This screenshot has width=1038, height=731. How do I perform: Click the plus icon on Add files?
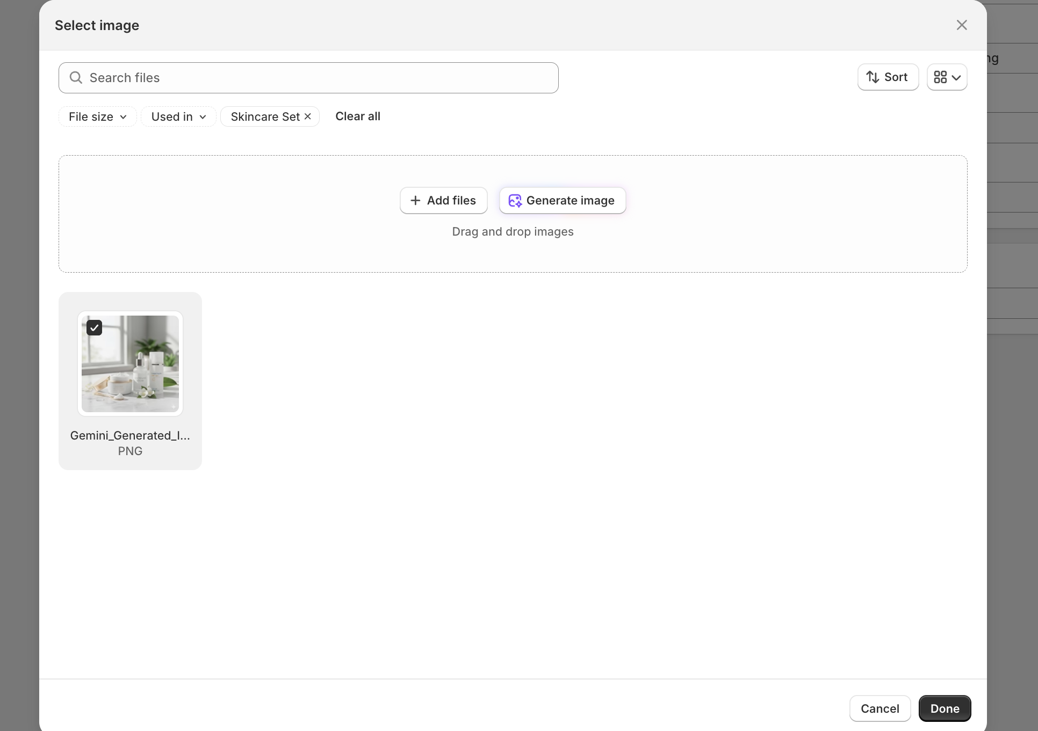pyautogui.click(x=415, y=201)
